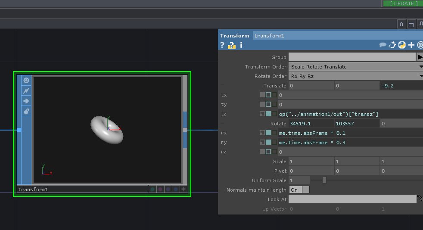Toggle Normals maintain length switch
The height and width of the screenshot is (230, 423).
[299, 190]
